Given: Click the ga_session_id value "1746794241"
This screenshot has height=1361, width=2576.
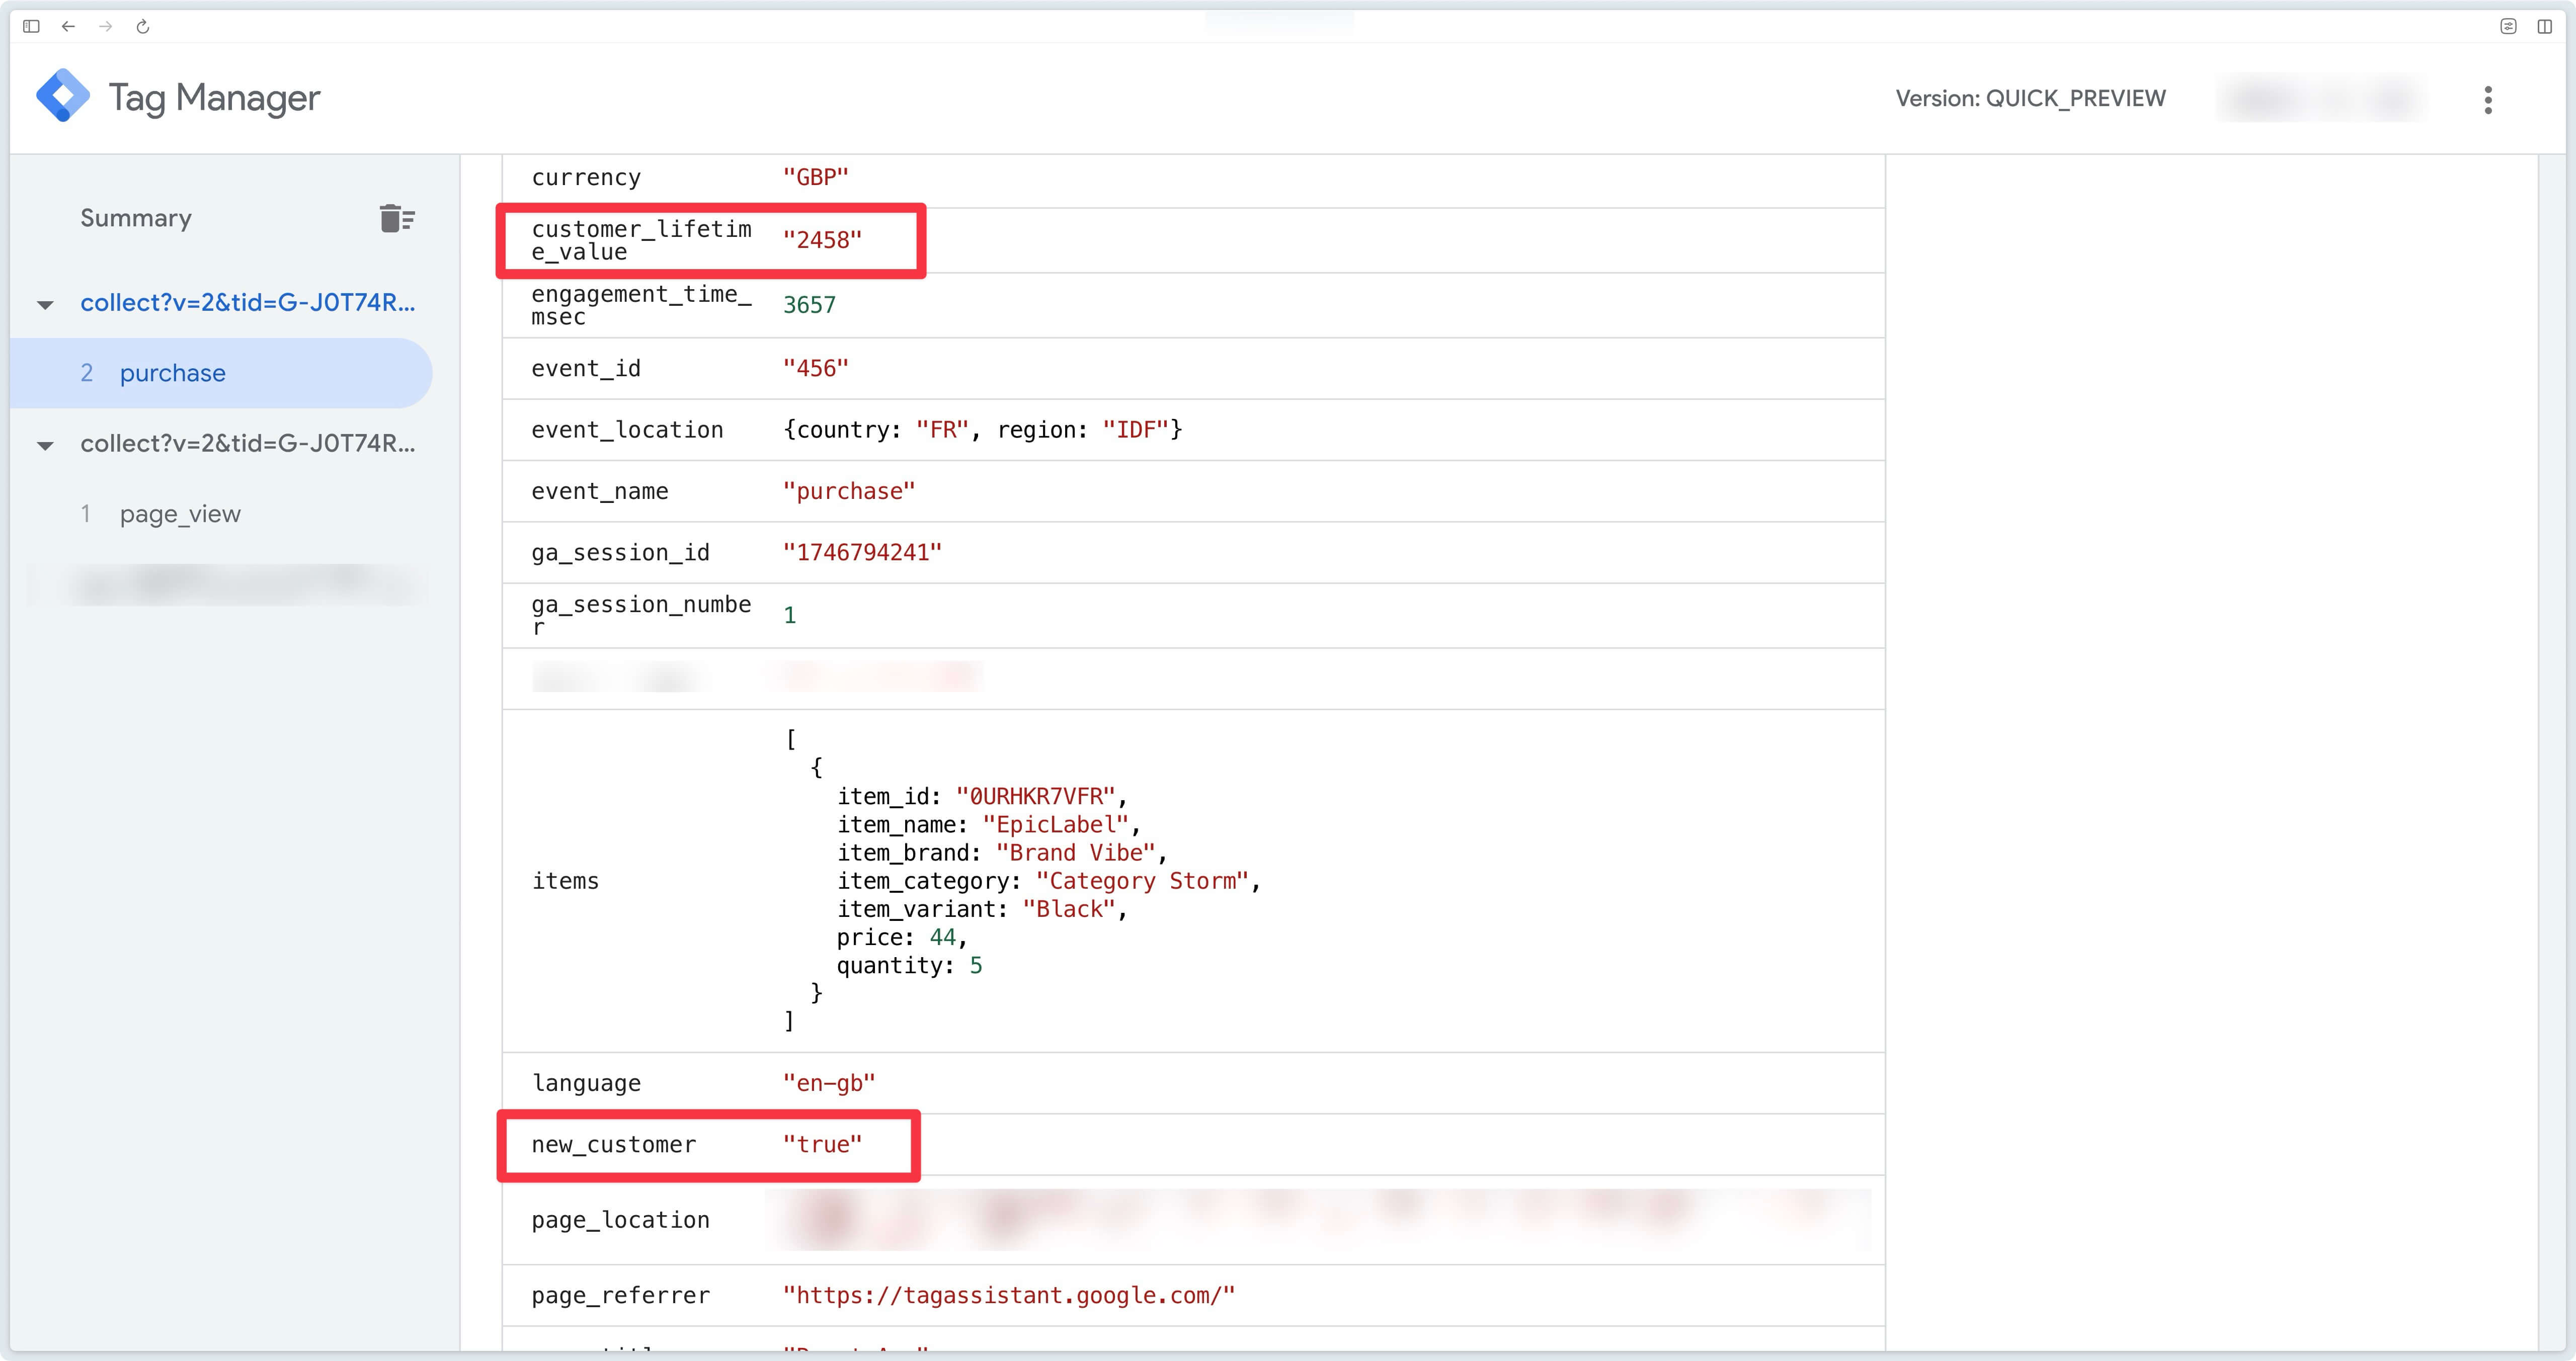Looking at the screenshot, I should pos(862,552).
